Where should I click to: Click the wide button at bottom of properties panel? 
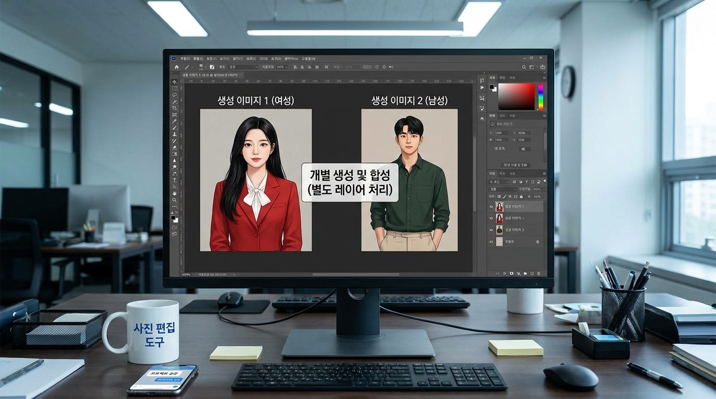click(x=515, y=164)
